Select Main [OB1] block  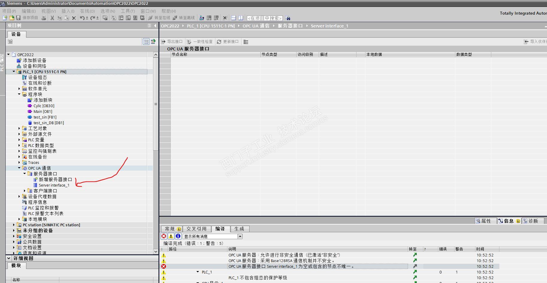point(43,111)
